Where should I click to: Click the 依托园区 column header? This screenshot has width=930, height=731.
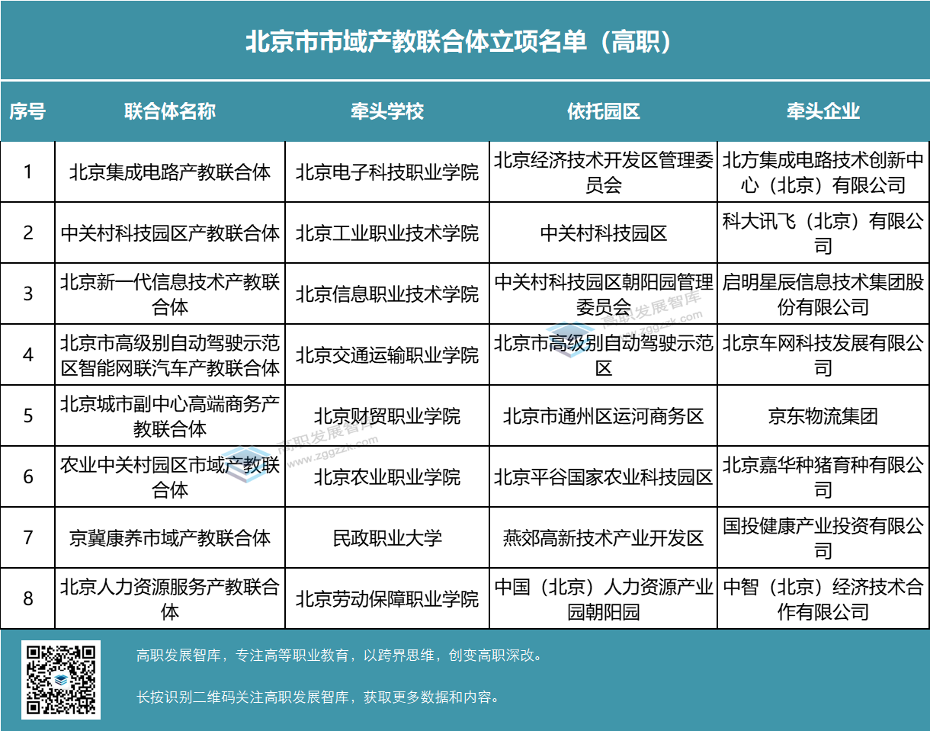603,111
